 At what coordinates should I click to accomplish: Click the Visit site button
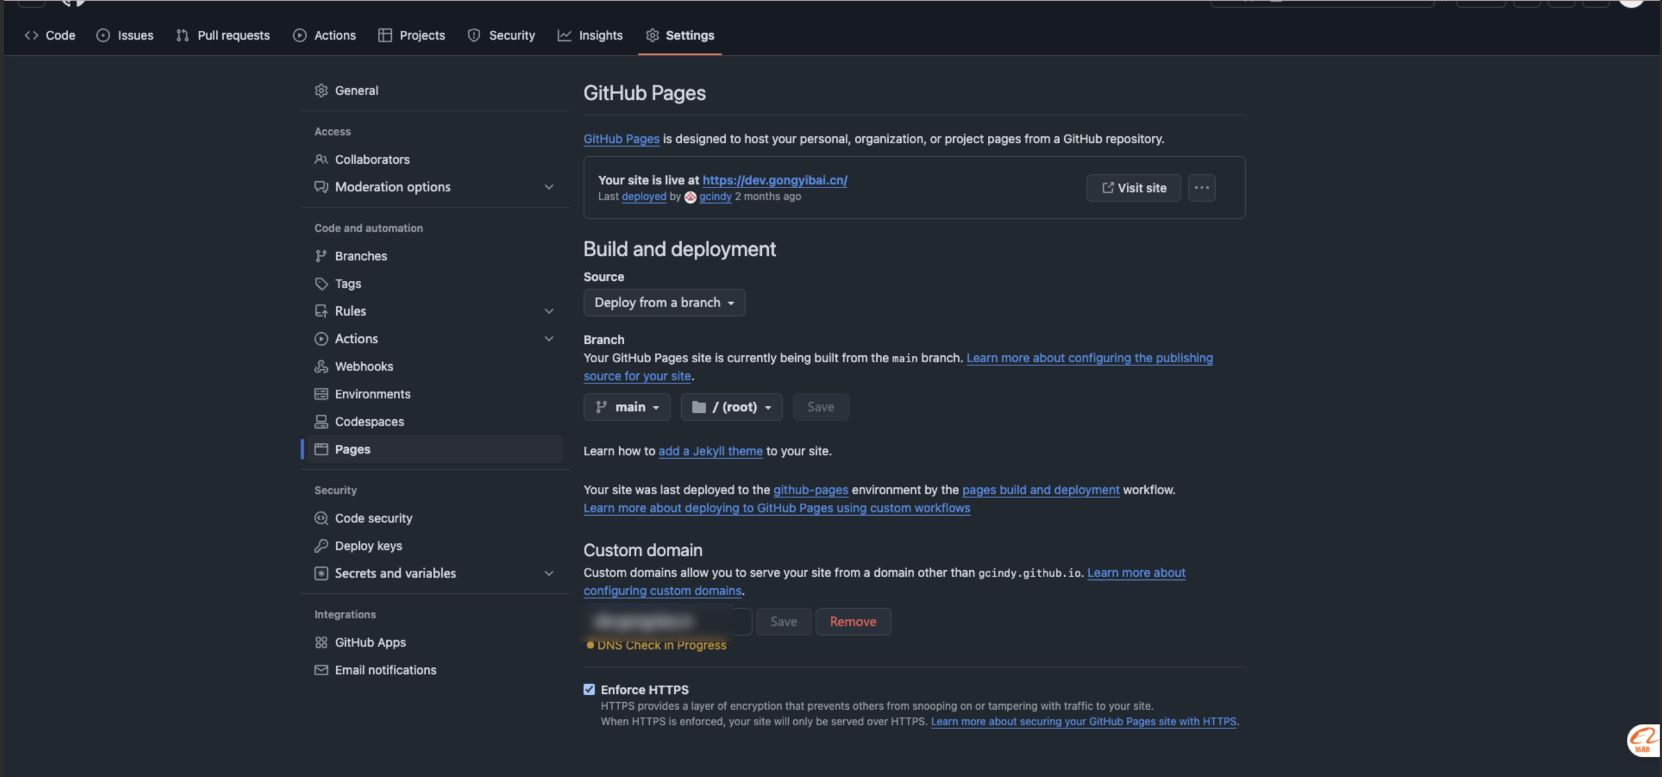point(1133,188)
